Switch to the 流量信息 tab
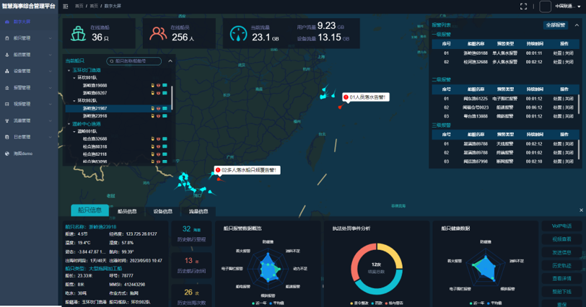Image resolution: width=586 pixels, height=307 pixels. click(198, 211)
